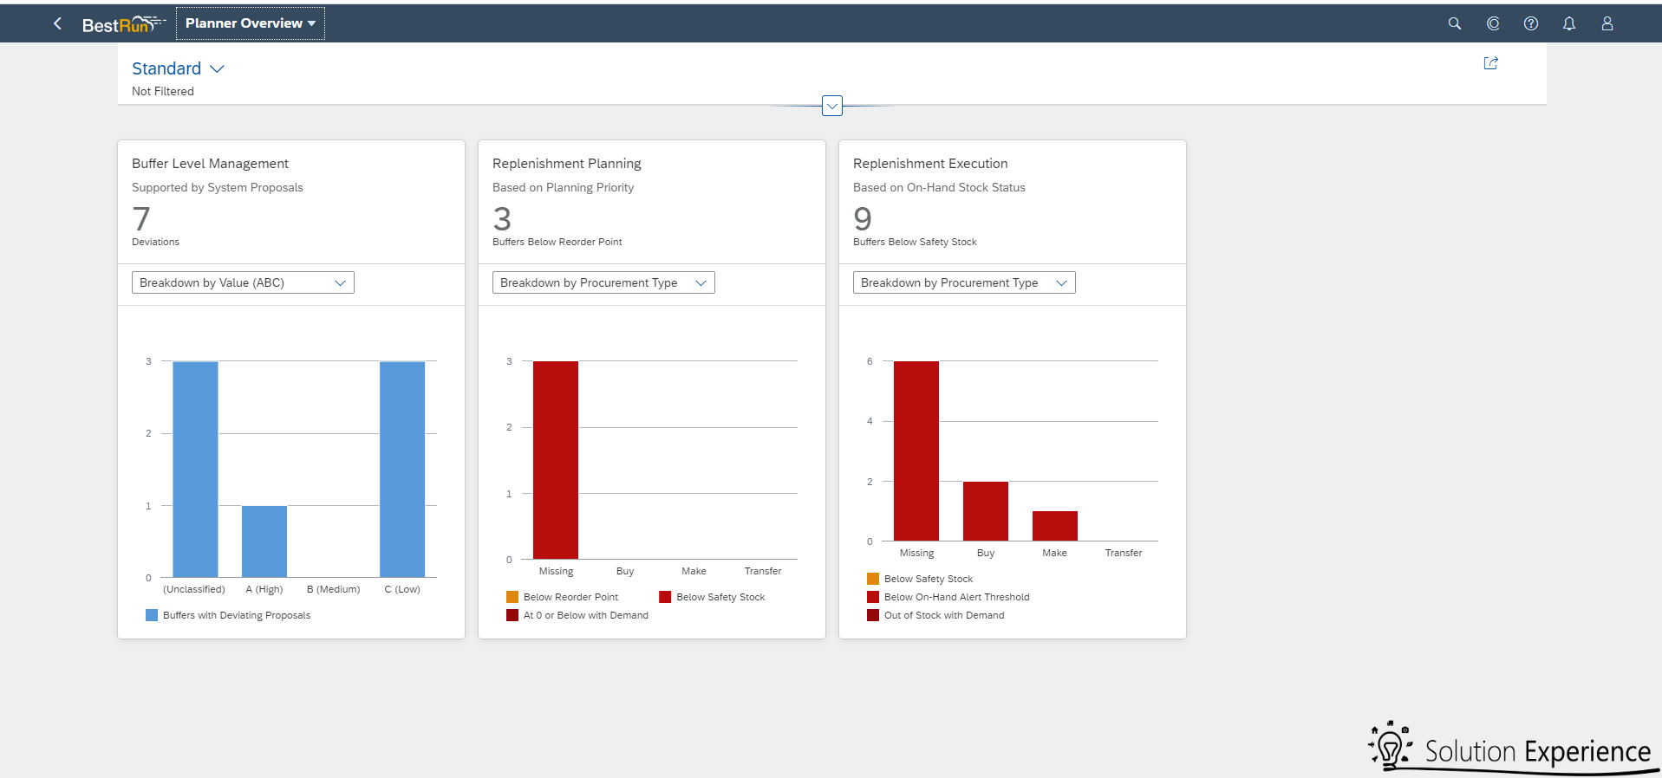Open the help question mark icon
Screen dimensions: 1662x778
(x=1530, y=23)
